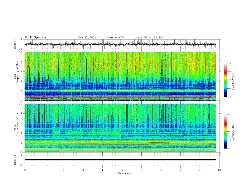The width and height of the screenshot is (247, 191).
Task: Click the '-7' label on ch.1 color bar
Action: [x=230, y=97]
